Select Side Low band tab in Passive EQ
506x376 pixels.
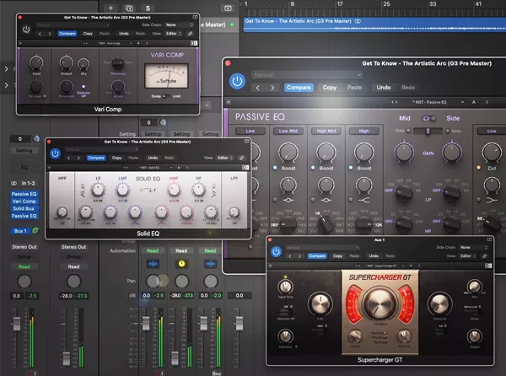coord(492,131)
